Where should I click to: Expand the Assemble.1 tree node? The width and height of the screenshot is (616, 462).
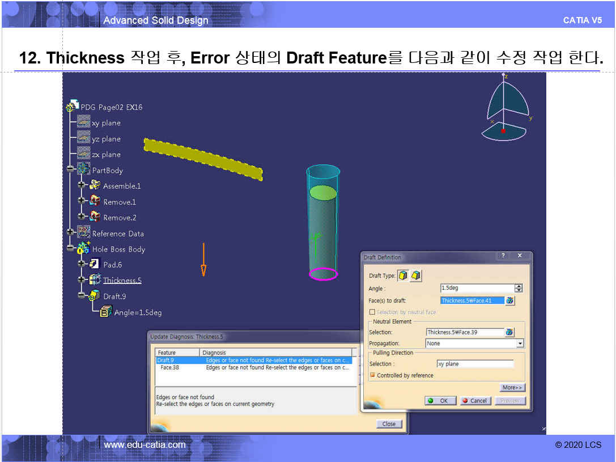click(x=81, y=186)
